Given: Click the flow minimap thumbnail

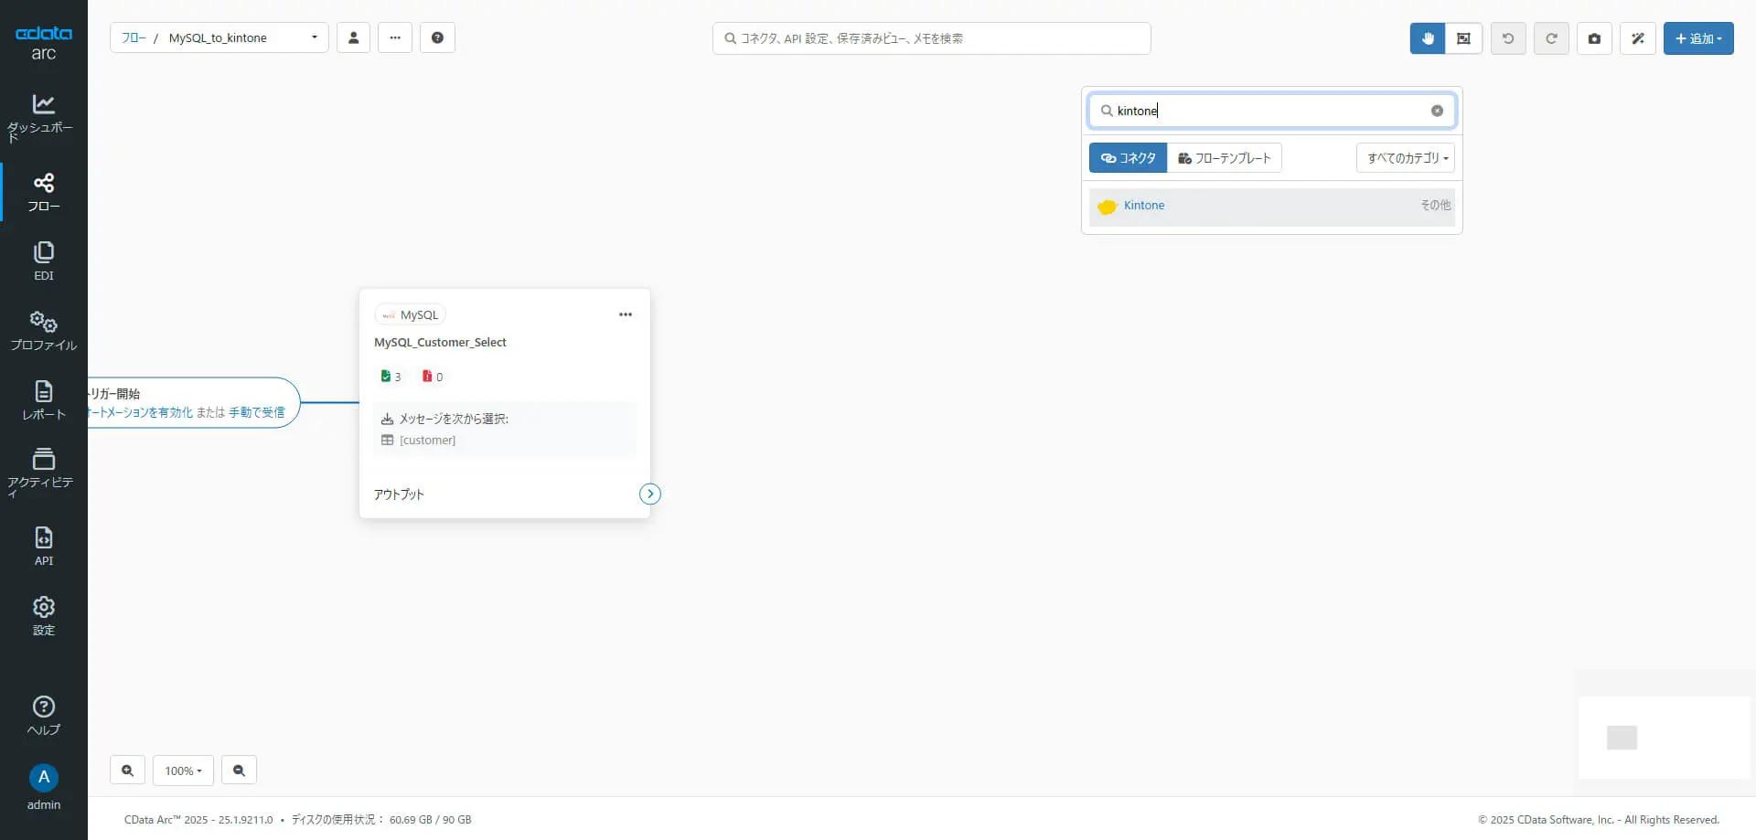Looking at the screenshot, I should (1664, 737).
